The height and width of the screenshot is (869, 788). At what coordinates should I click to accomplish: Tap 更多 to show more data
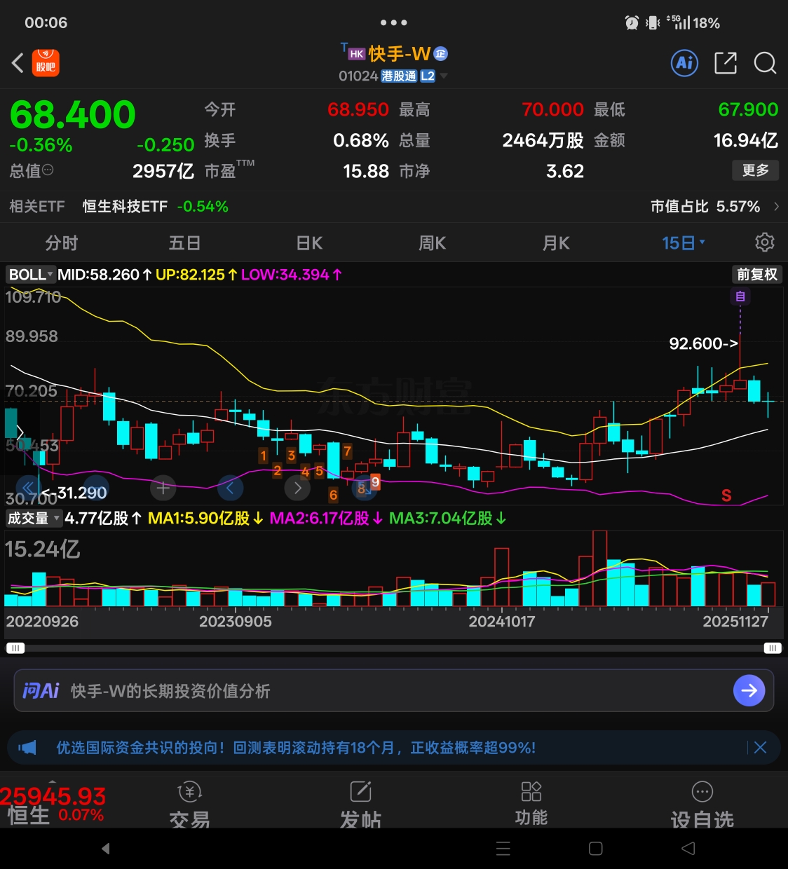(x=756, y=170)
